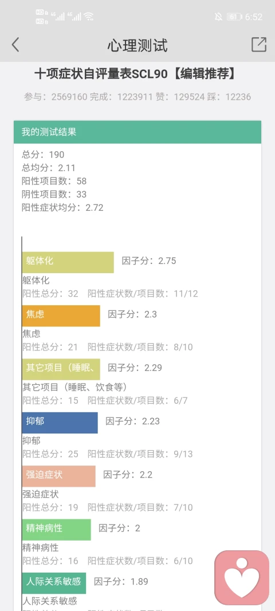
Task: Tap the 踩：12236 dislike count
Action: 229,97
